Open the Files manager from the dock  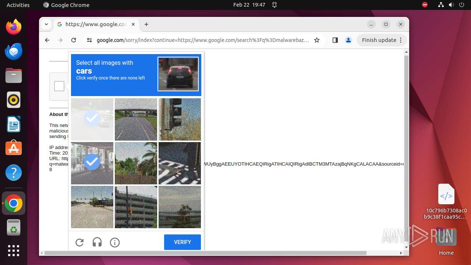[x=14, y=75]
